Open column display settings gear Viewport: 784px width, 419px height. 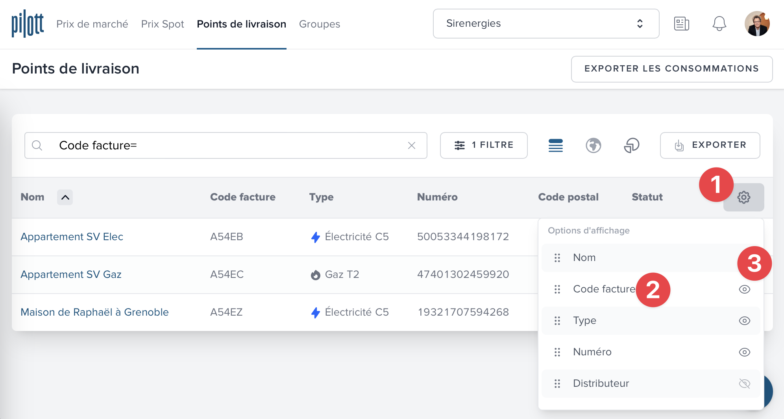click(743, 197)
